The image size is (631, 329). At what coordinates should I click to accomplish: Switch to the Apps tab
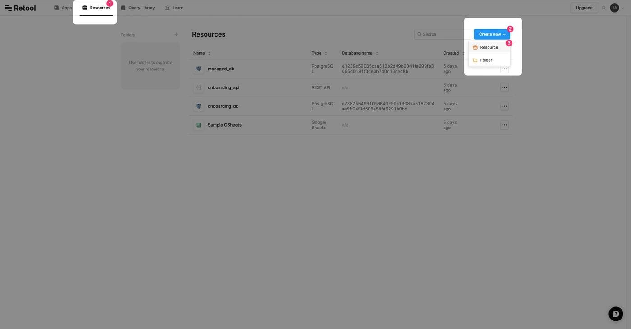[x=63, y=8]
